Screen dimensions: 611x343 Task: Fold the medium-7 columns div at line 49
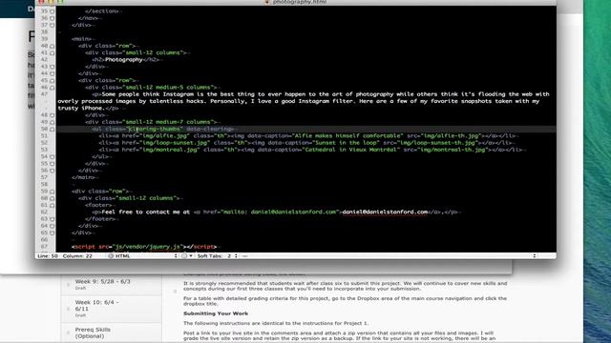point(52,122)
